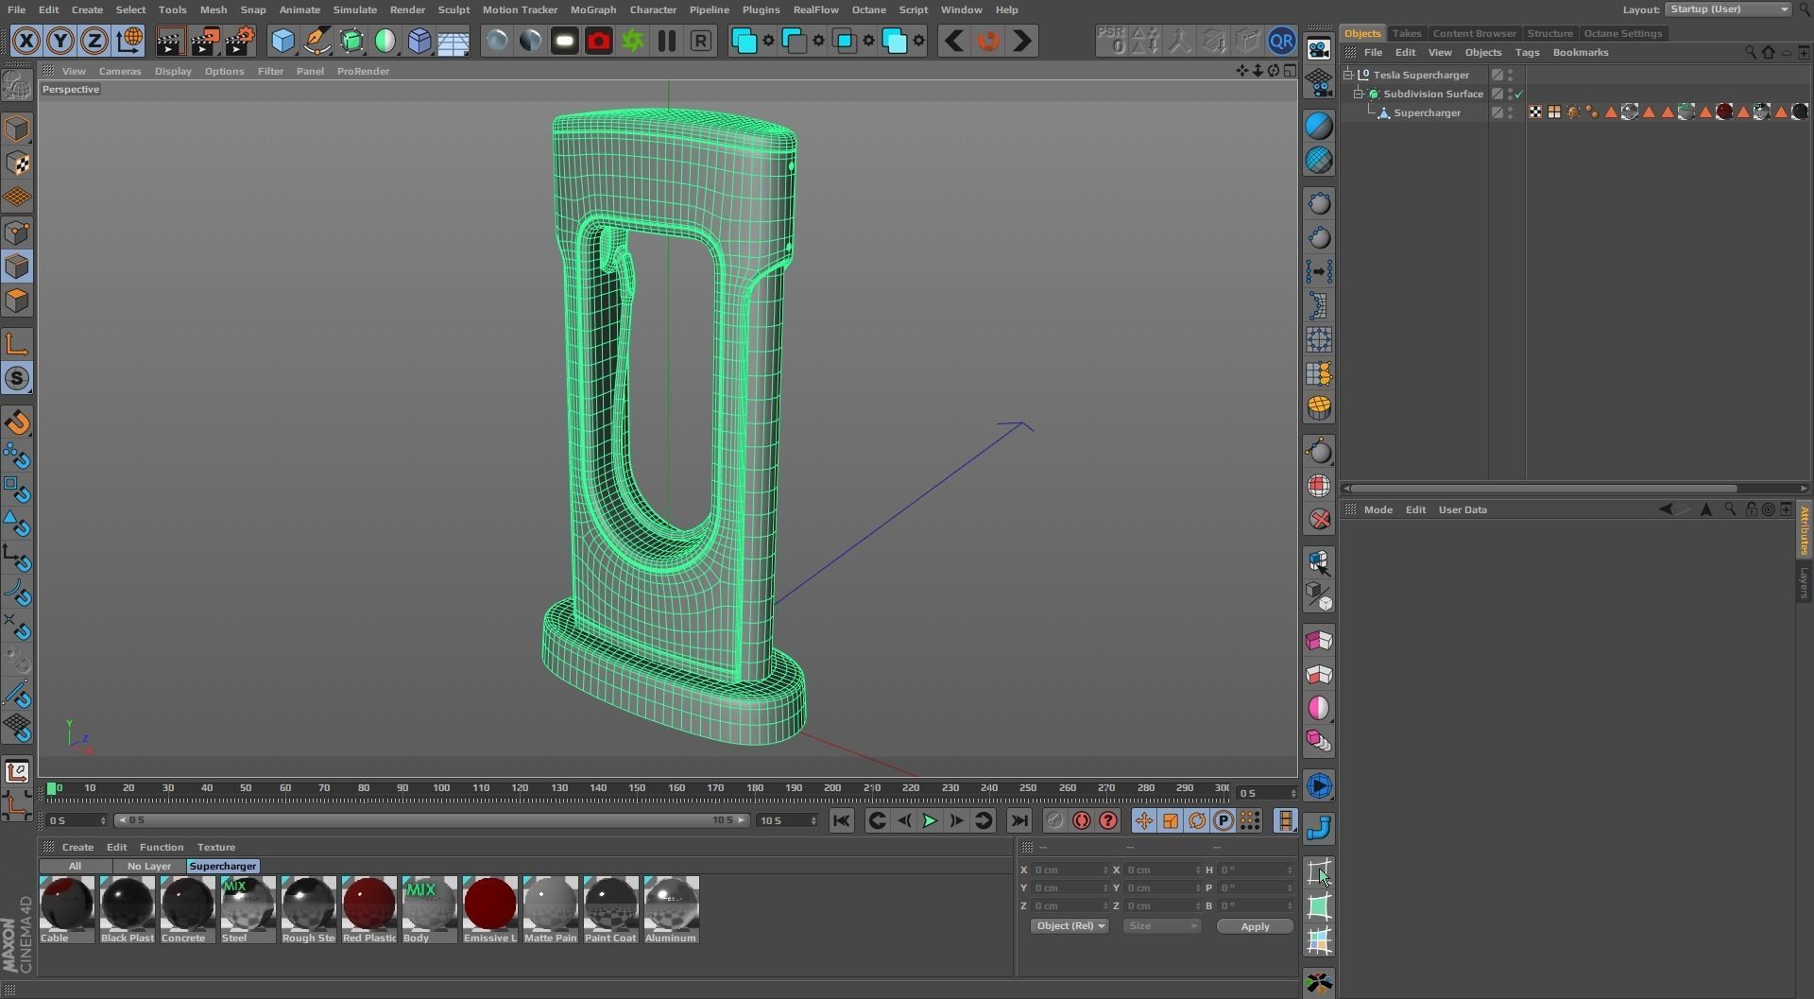The image size is (1814, 999).
Task: Select the Polygons mode icon
Action: [17, 301]
